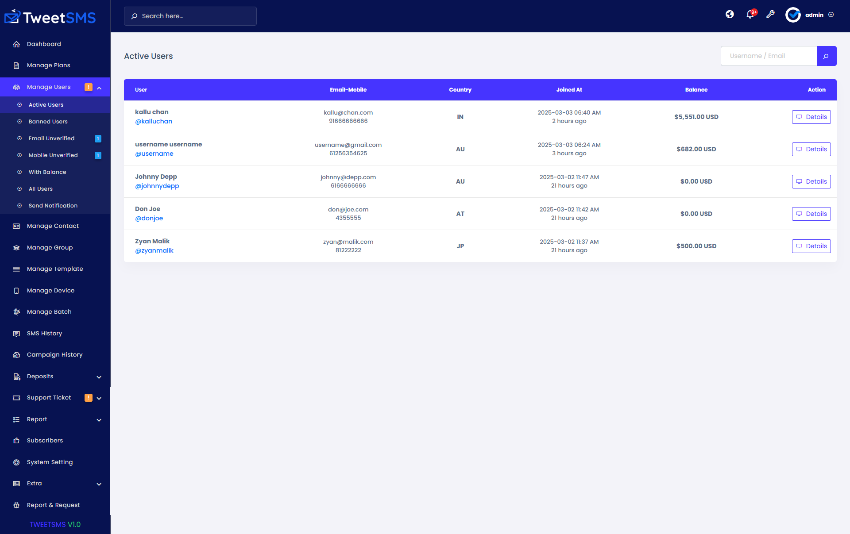This screenshot has width=850, height=534.
Task: Open the admin profile dropdown
Action: [x=831, y=15]
